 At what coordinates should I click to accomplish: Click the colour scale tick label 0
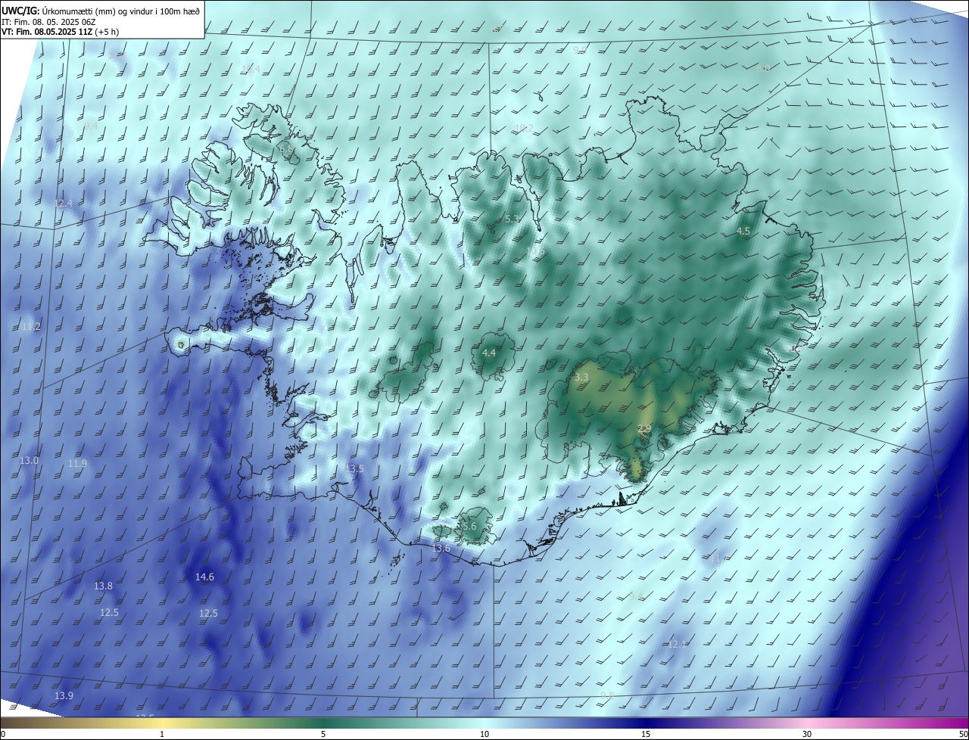(2, 735)
